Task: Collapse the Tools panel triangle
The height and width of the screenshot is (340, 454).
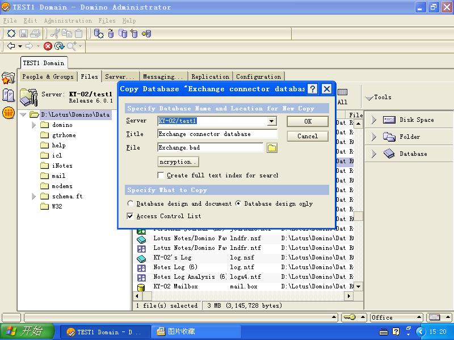Action: point(369,98)
